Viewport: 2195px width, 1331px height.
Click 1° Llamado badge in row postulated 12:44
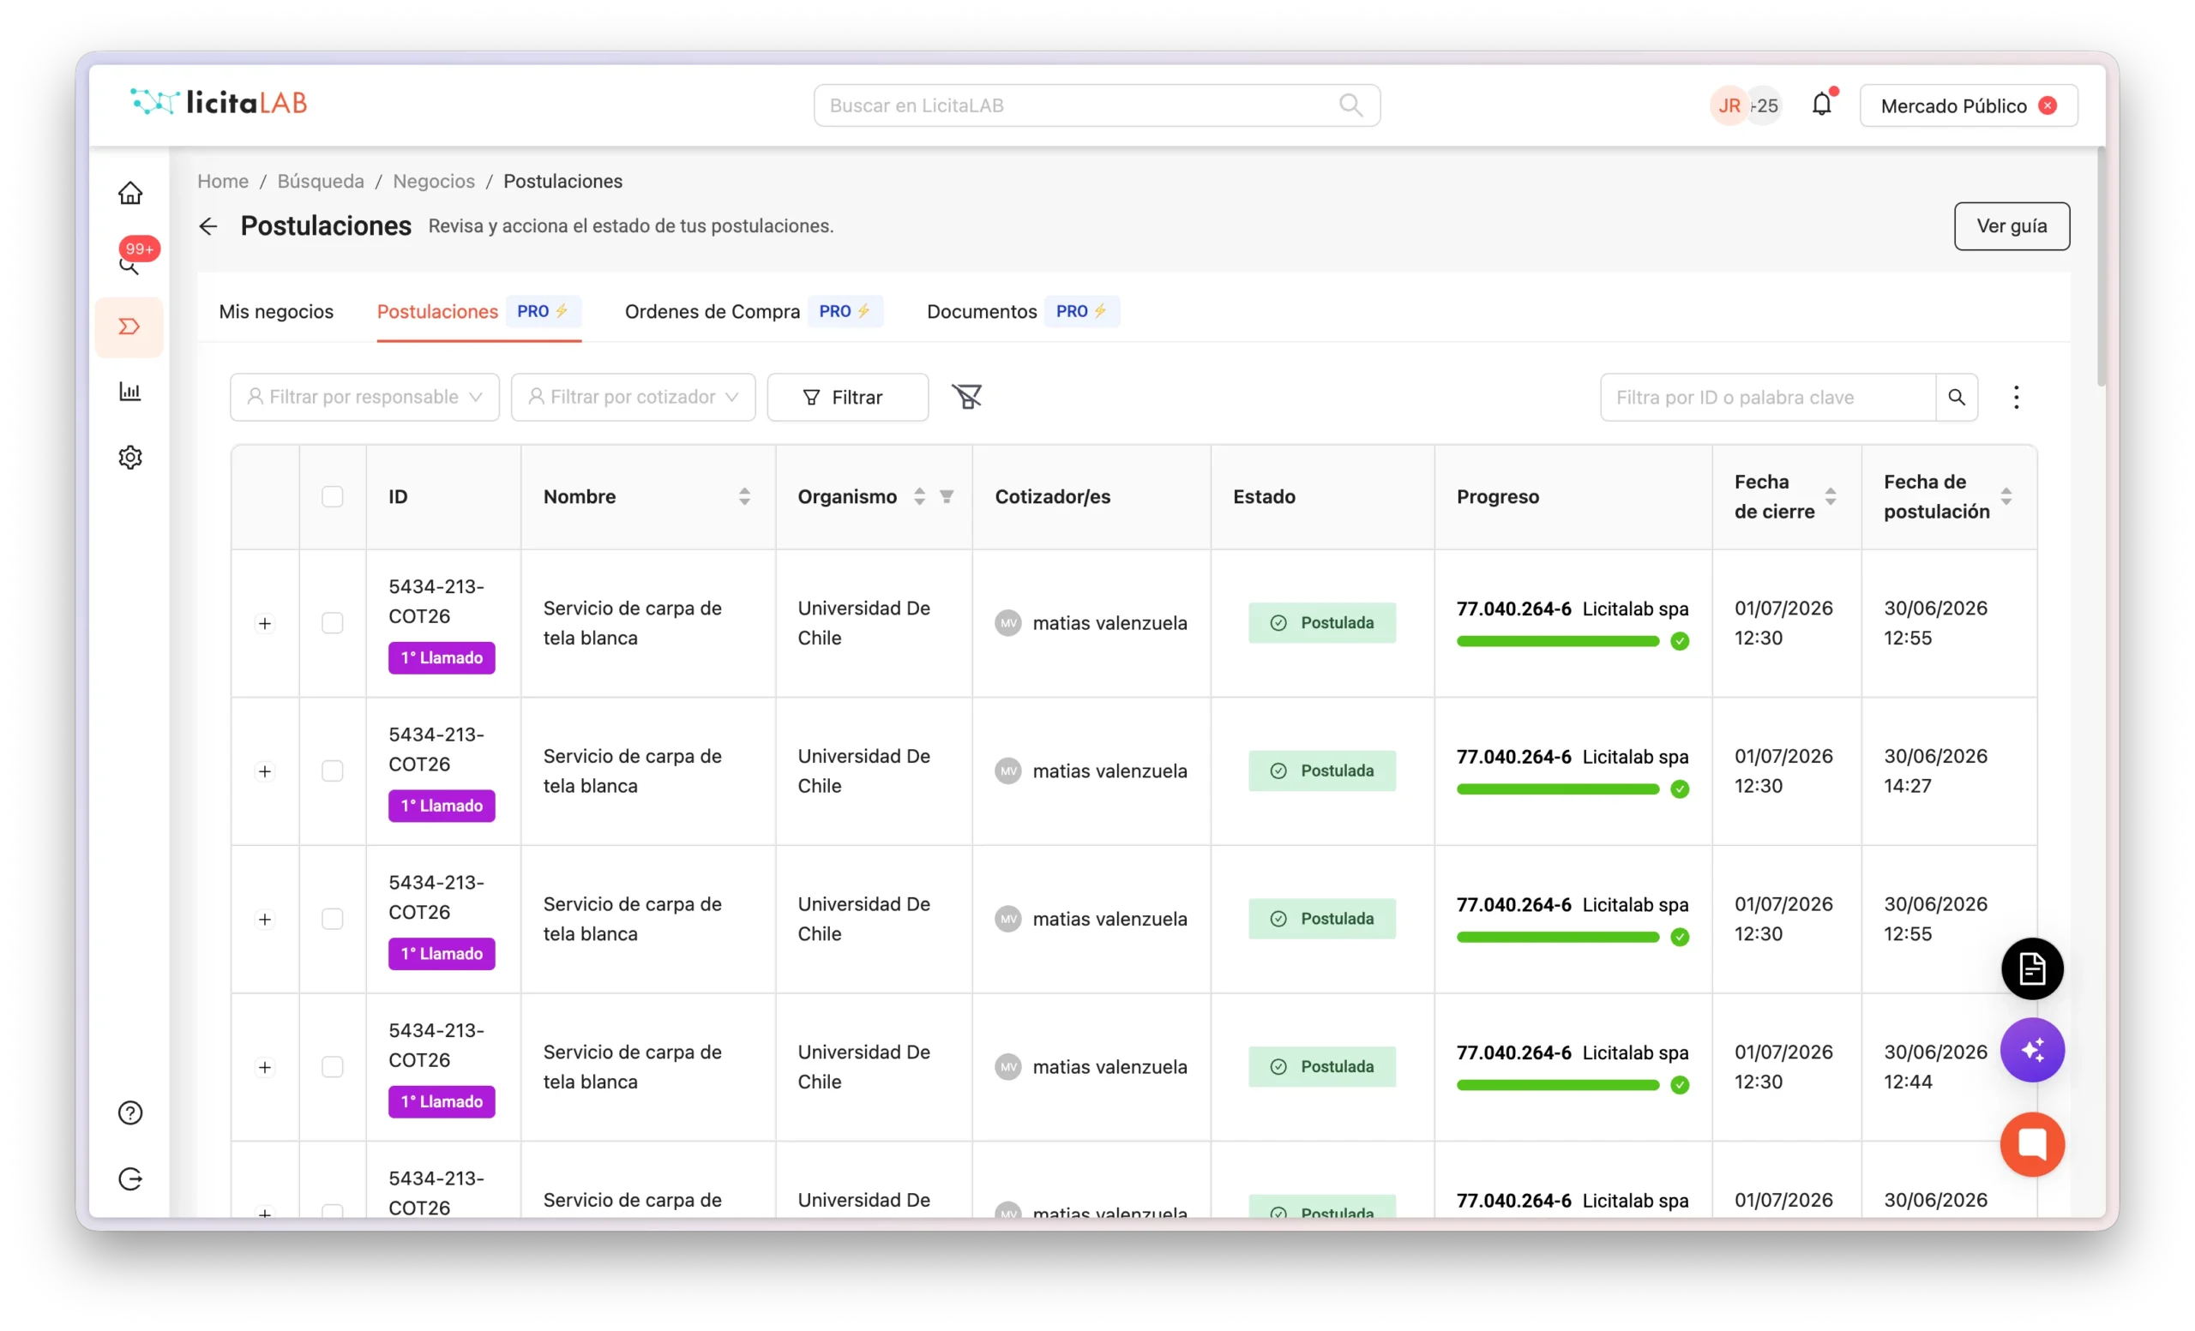(x=441, y=1101)
